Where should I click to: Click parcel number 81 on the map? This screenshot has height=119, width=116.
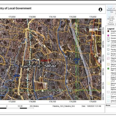click(40, 85)
